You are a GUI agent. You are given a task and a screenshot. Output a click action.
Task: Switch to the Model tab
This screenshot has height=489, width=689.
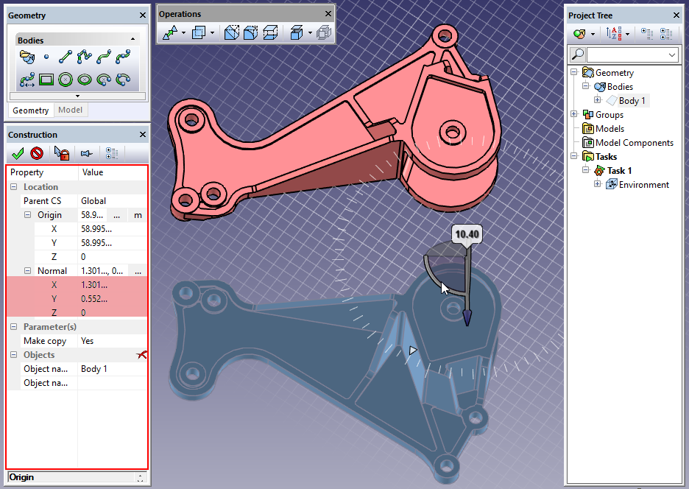pos(70,110)
